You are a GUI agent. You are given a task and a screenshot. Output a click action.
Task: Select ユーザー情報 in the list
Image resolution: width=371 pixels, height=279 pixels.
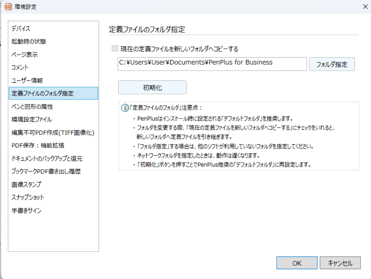point(27,80)
